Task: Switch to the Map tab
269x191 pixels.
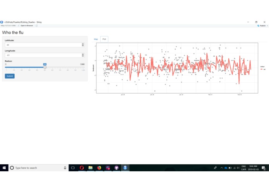Action: coord(96,39)
